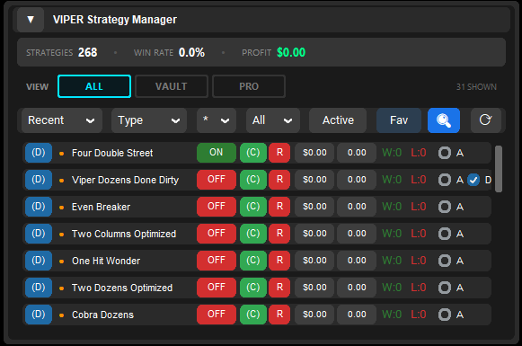Viewport: 522px width, 346px height.
Task: Switch to the VAULT view tab
Action: tap(172, 86)
